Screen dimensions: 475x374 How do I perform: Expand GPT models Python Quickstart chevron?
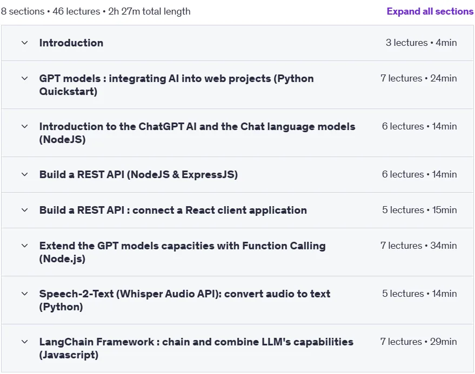tap(24, 78)
